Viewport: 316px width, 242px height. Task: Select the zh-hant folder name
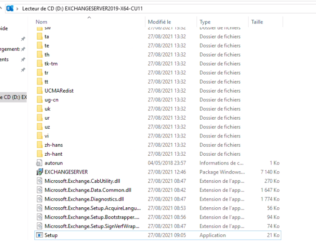click(x=53, y=154)
